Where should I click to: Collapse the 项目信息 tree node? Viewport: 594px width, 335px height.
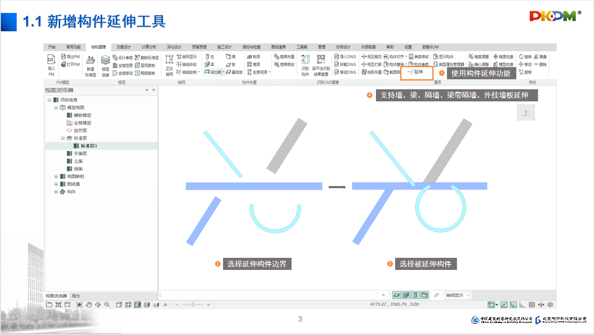coord(49,100)
